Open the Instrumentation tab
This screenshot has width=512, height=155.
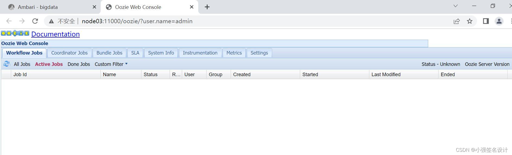pyautogui.click(x=200, y=53)
